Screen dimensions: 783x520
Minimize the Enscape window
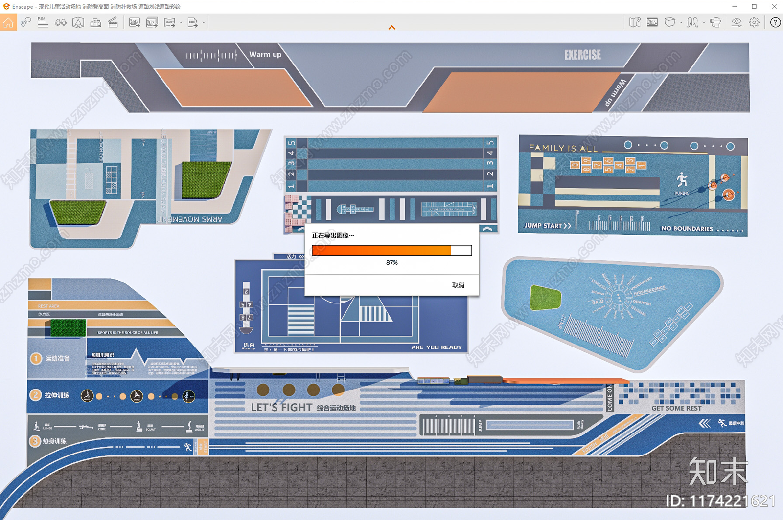point(734,7)
